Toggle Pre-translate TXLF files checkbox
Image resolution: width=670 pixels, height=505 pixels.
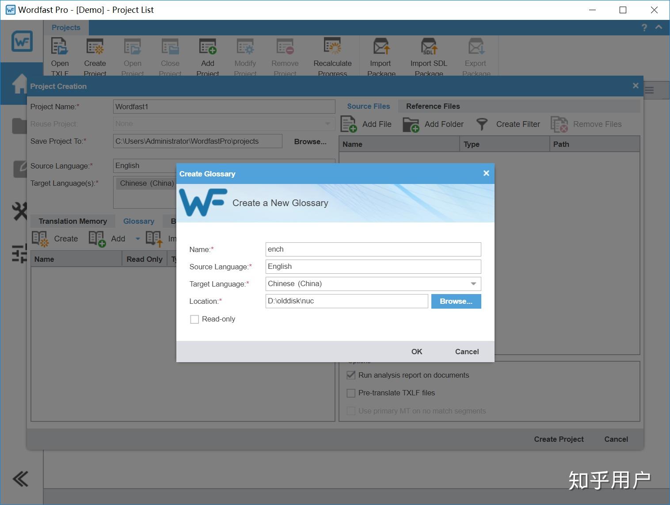[x=351, y=393]
